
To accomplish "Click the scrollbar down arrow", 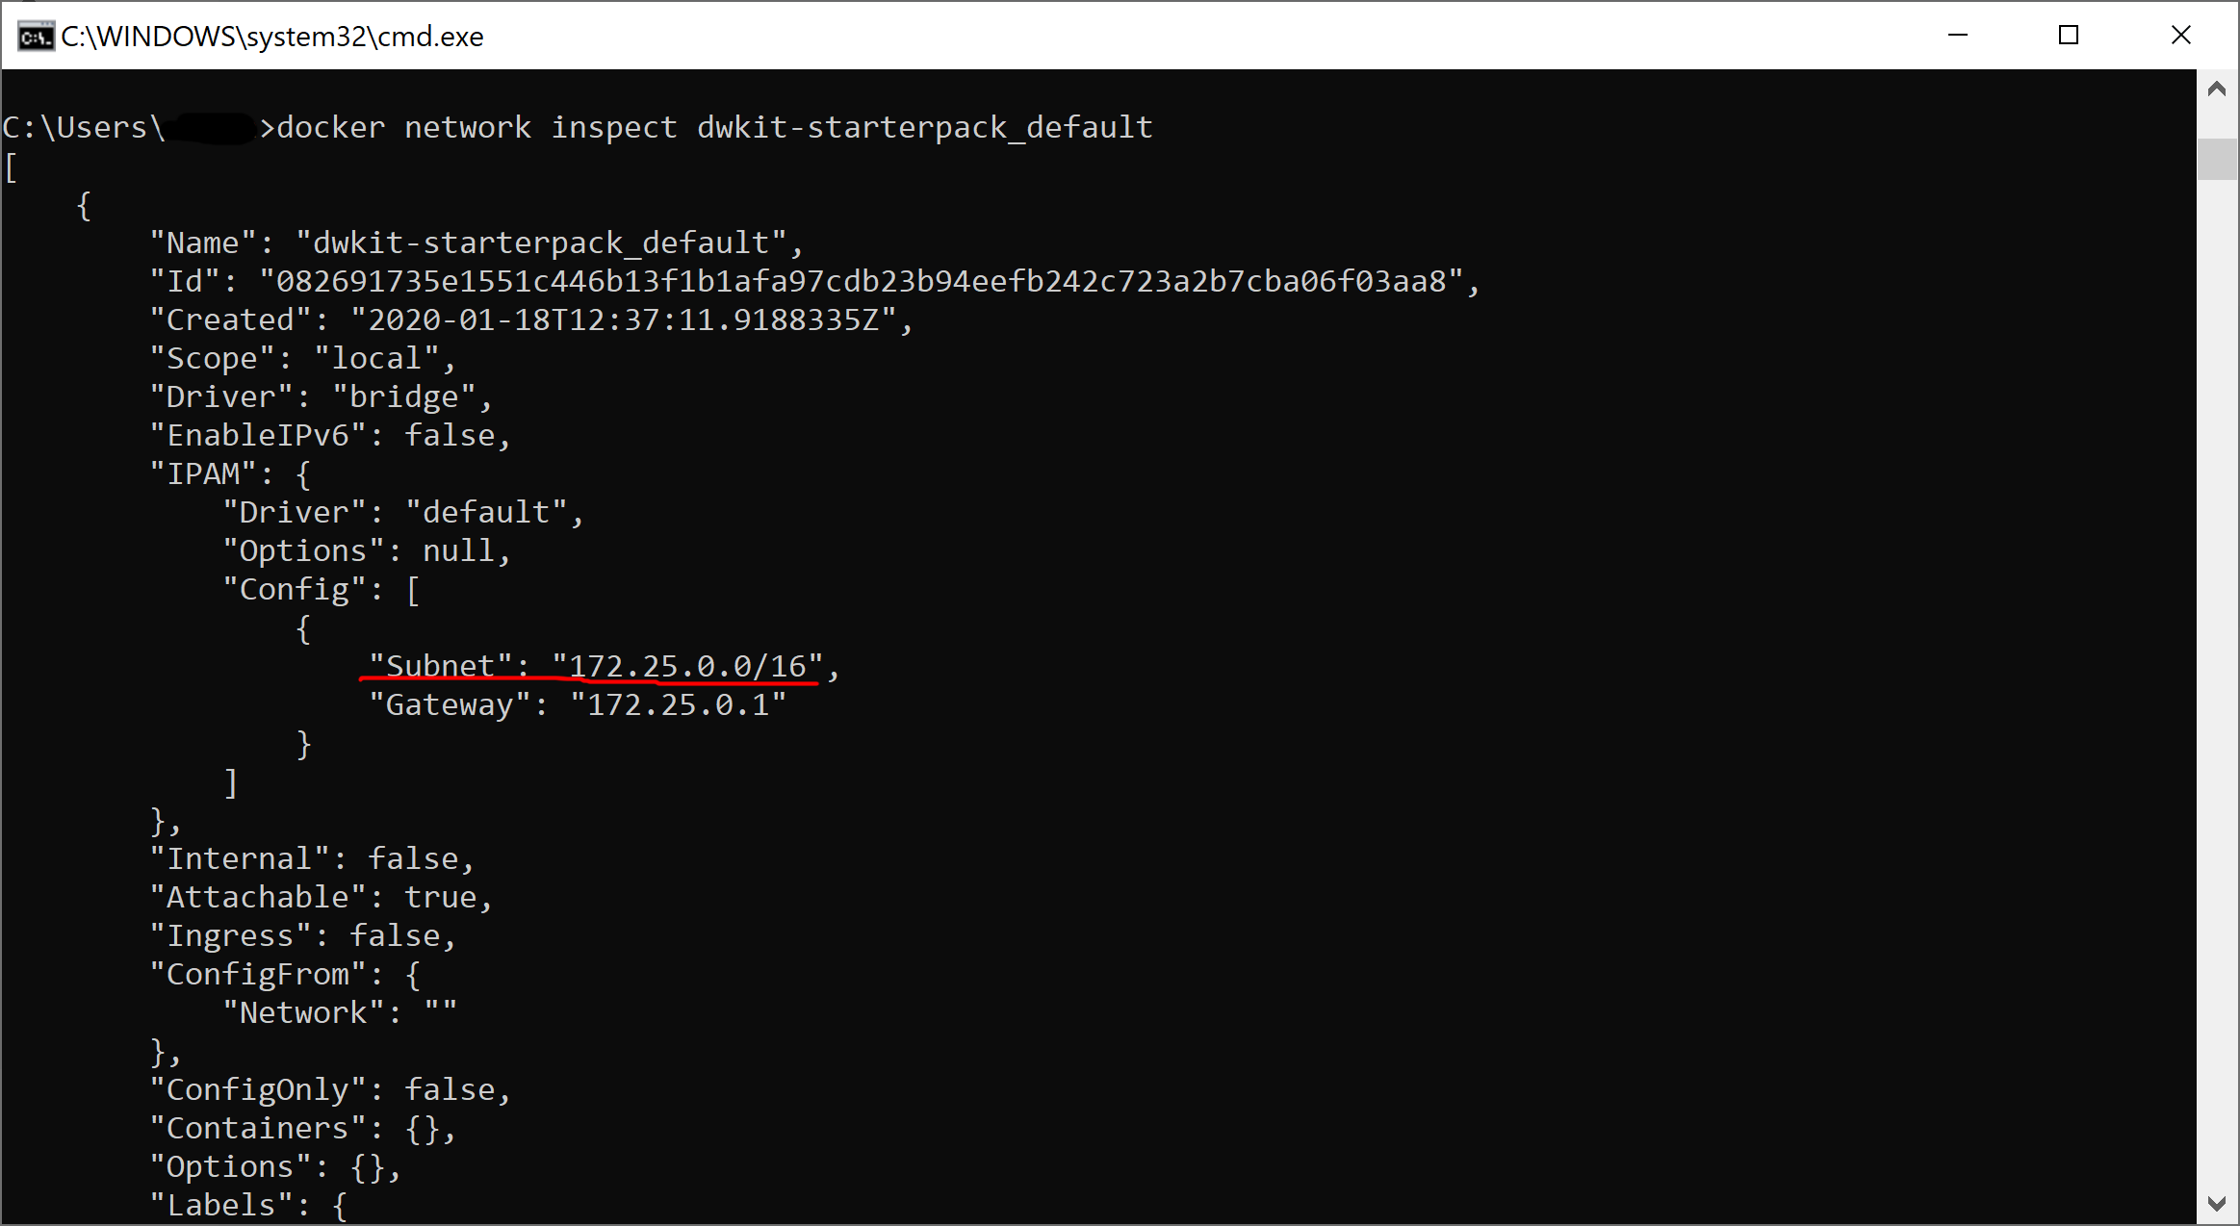I will 2217,1204.
